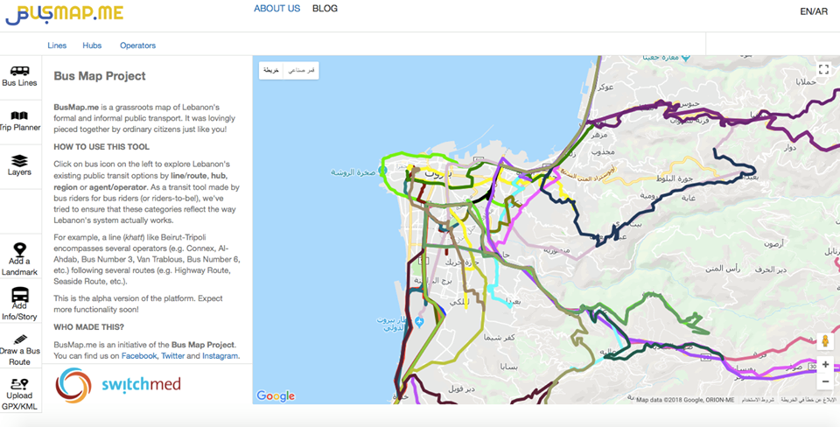Image resolution: width=840 pixels, height=427 pixels.
Task: Open the Layers stack icon
Action: [x=19, y=161]
